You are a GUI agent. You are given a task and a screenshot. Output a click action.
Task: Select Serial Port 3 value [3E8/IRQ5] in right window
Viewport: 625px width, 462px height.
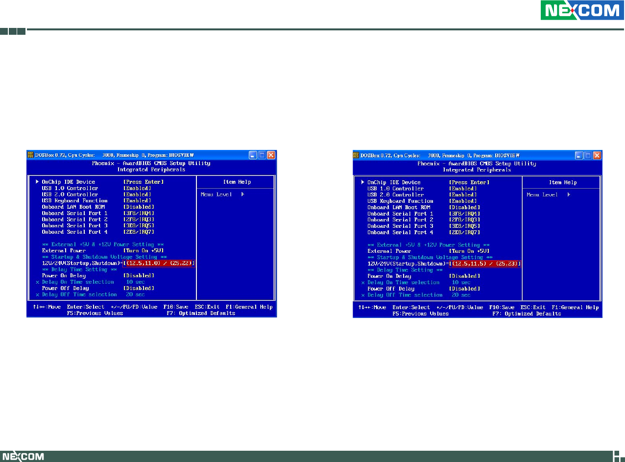point(464,226)
